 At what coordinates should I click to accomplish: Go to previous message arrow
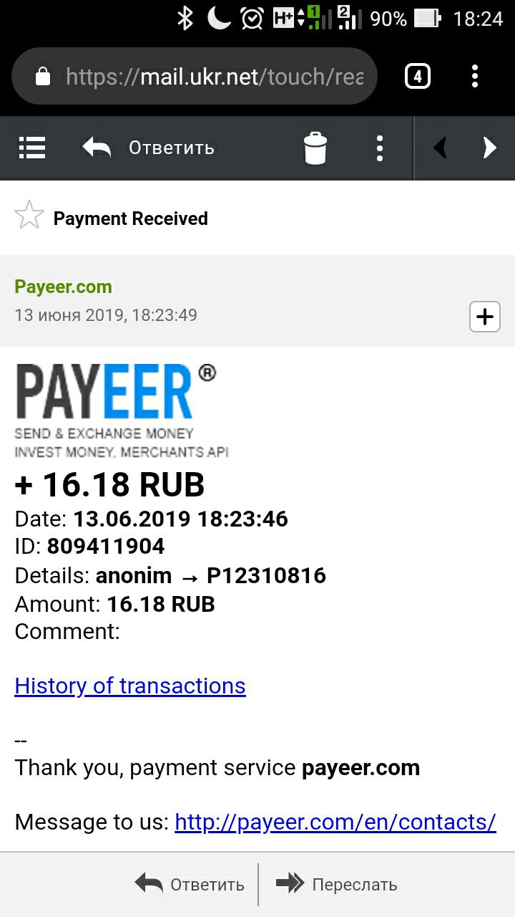[440, 148]
